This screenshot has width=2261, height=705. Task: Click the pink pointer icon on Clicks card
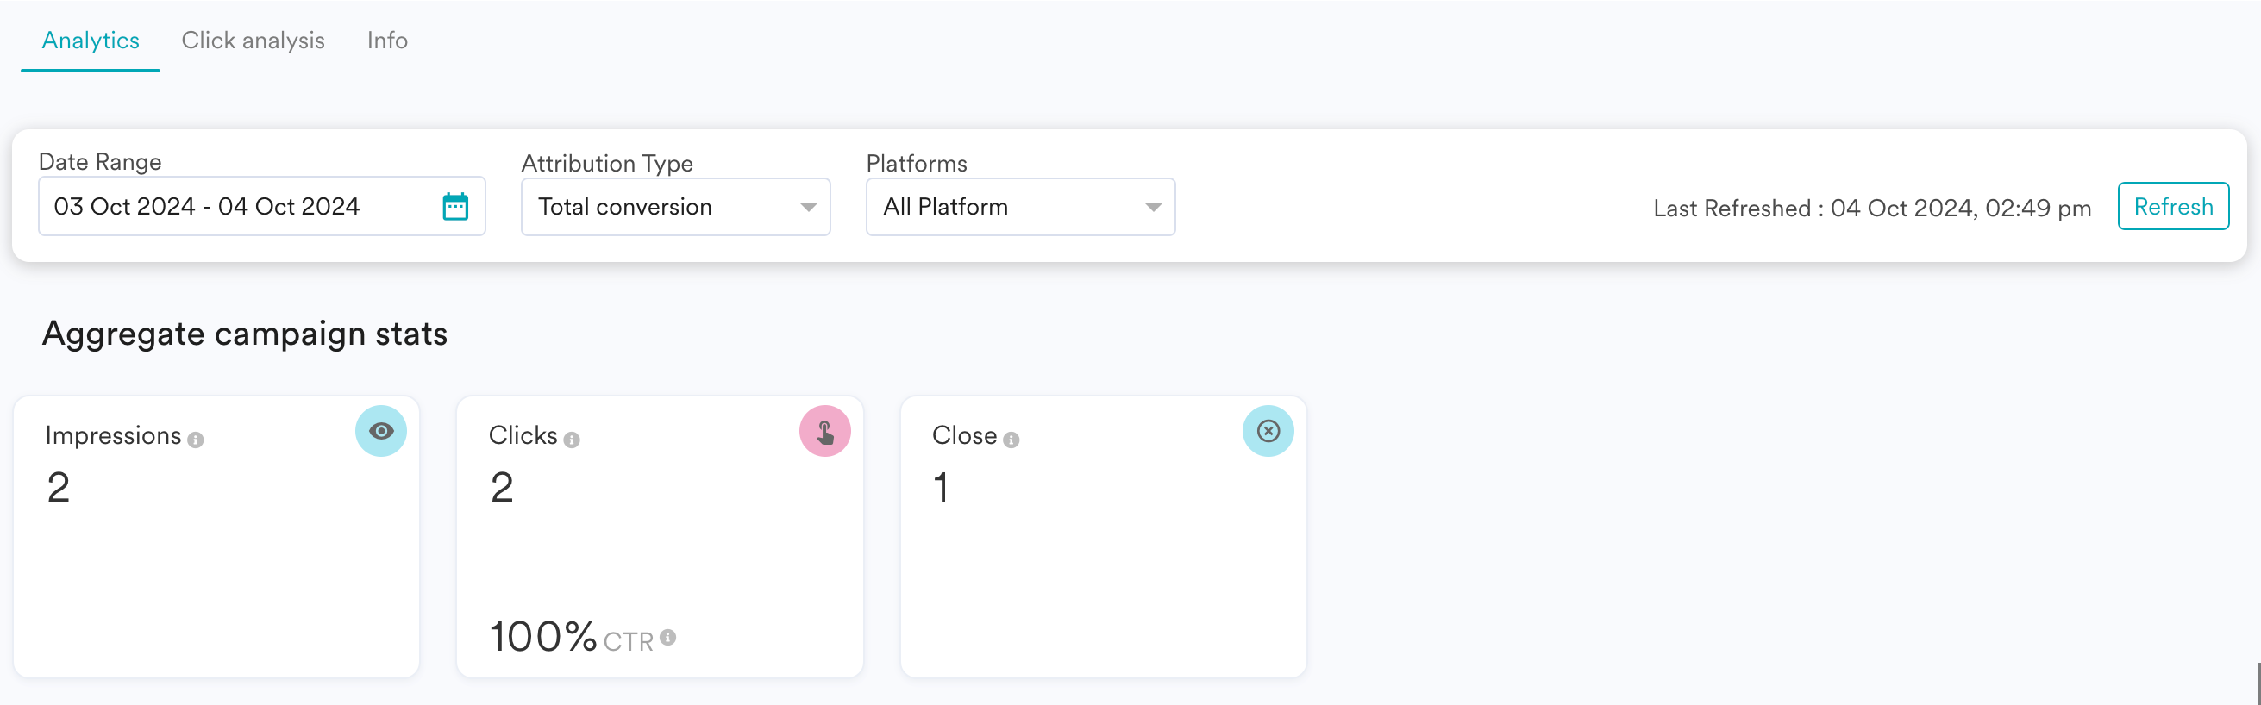825,432
